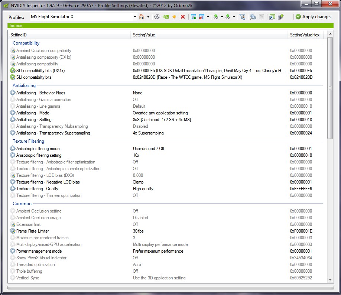Open dropdown arrow next to import icon
Screen dimensions: 341x295
click(234, 17)
